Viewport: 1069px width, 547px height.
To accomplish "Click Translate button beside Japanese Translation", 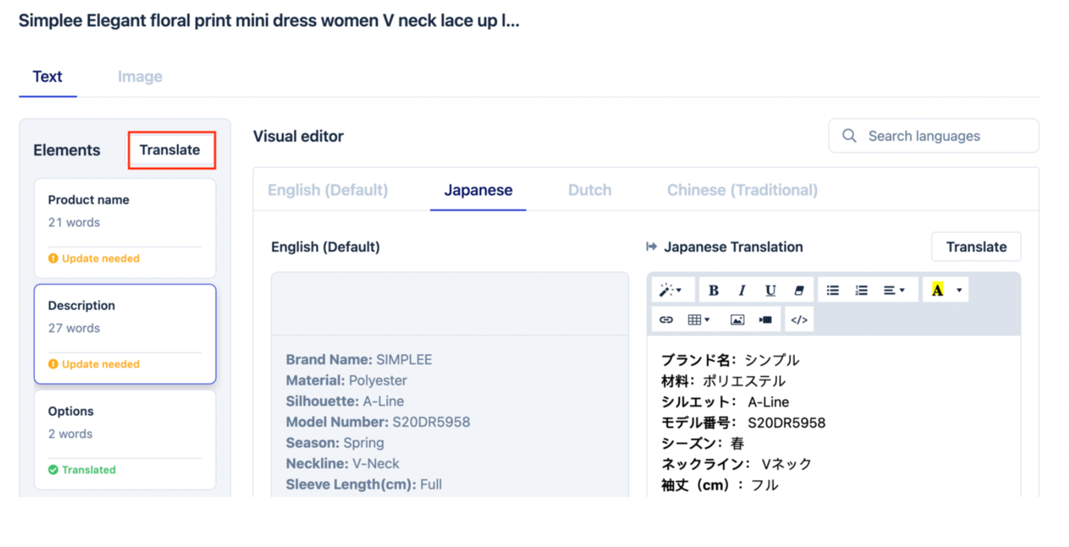I will [976, 247].
